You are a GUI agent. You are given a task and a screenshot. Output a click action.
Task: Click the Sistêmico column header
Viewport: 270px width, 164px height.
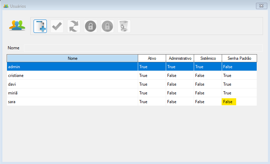(208, 58)
